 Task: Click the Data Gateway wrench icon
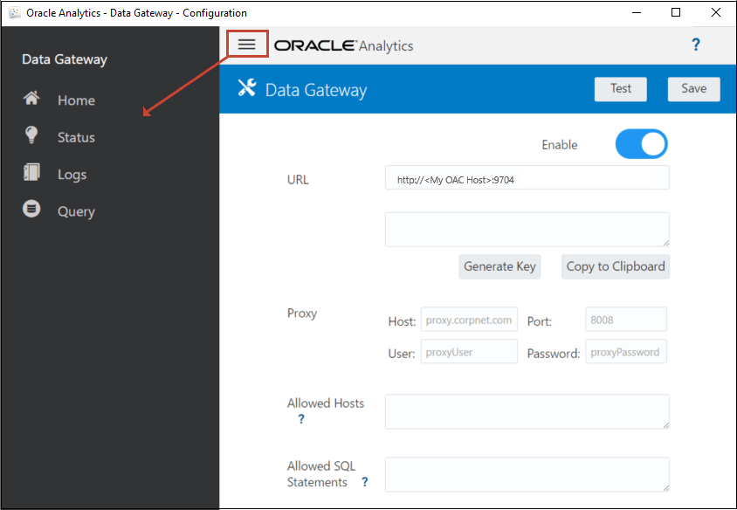click(x=247, y=88)
